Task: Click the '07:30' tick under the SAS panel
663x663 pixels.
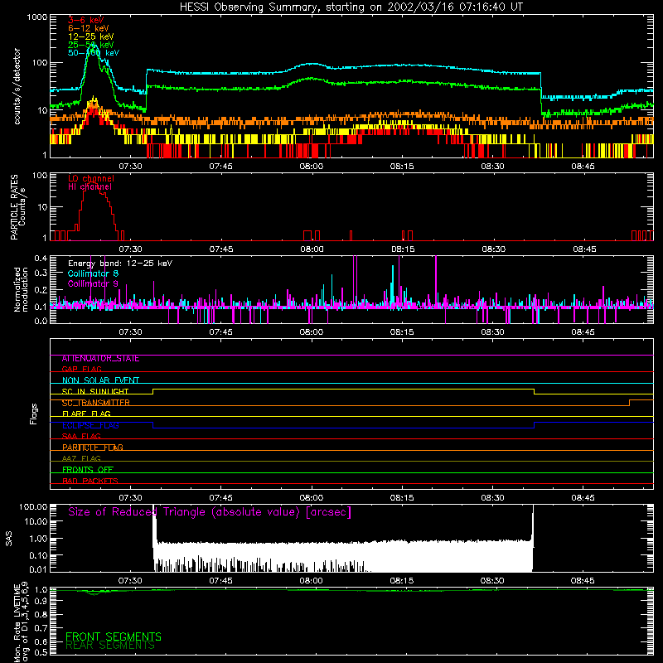Action: pos(130,581)
